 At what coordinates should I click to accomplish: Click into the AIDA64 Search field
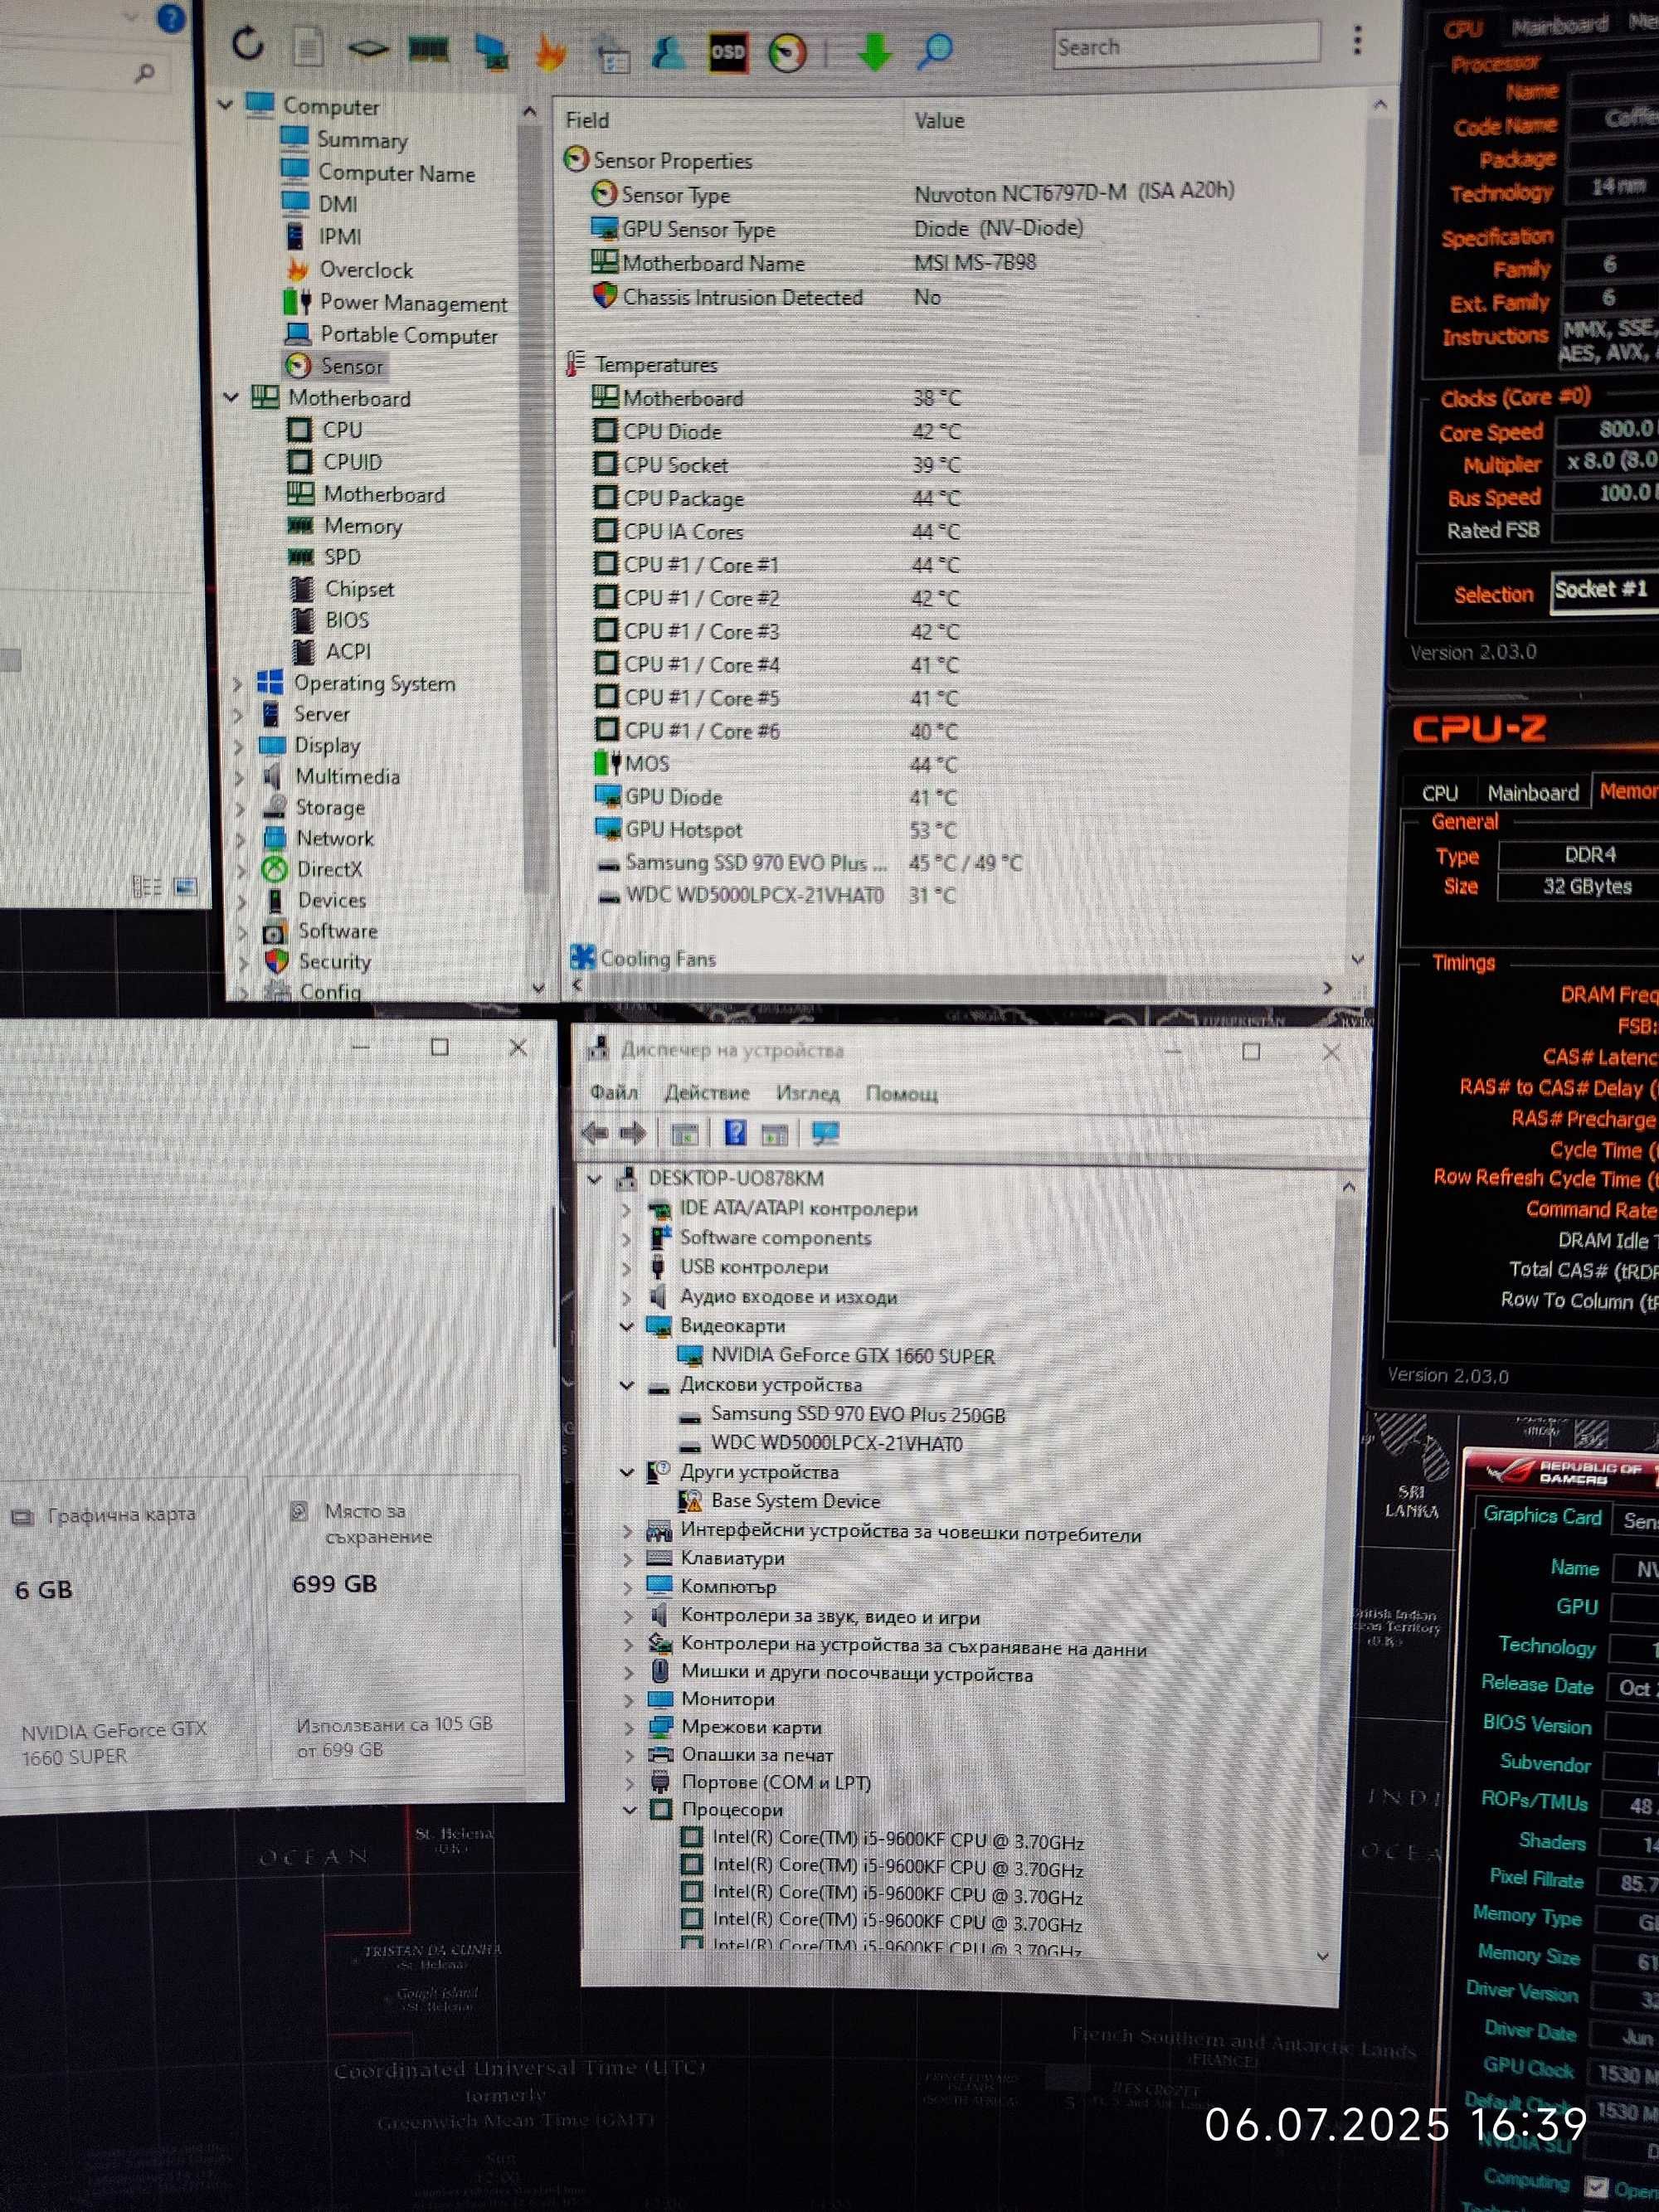[x=1187, y=46]
